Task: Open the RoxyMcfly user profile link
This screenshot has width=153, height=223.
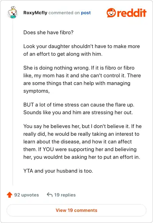Action: (35, 13)
